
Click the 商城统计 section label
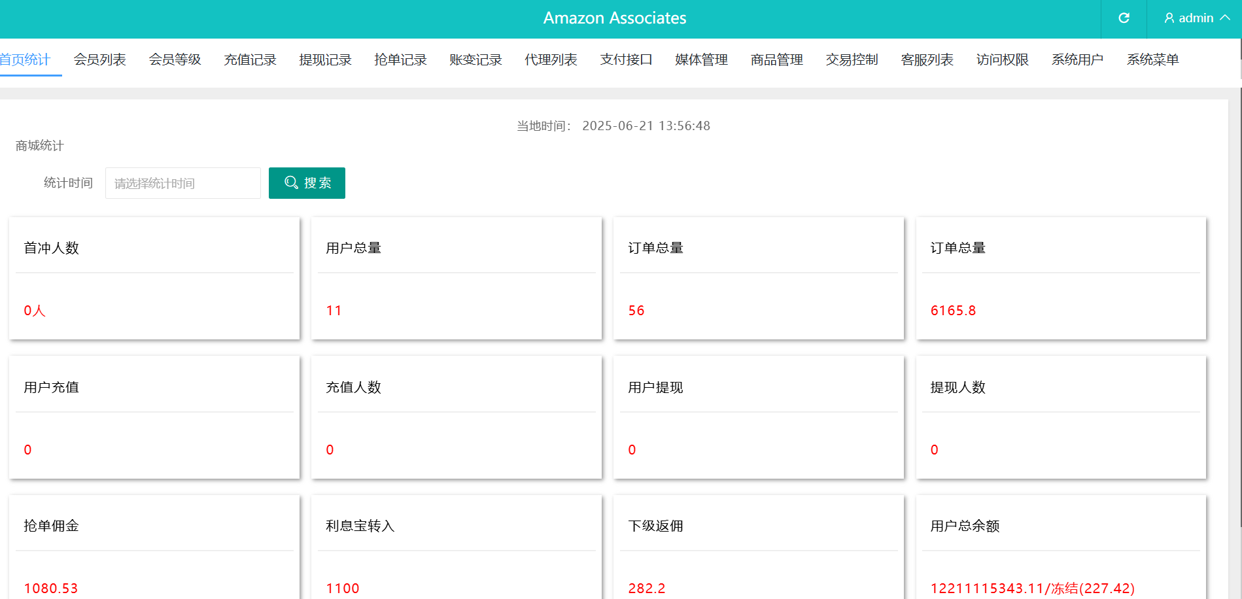pyautogui.click(x=40, y=145)
